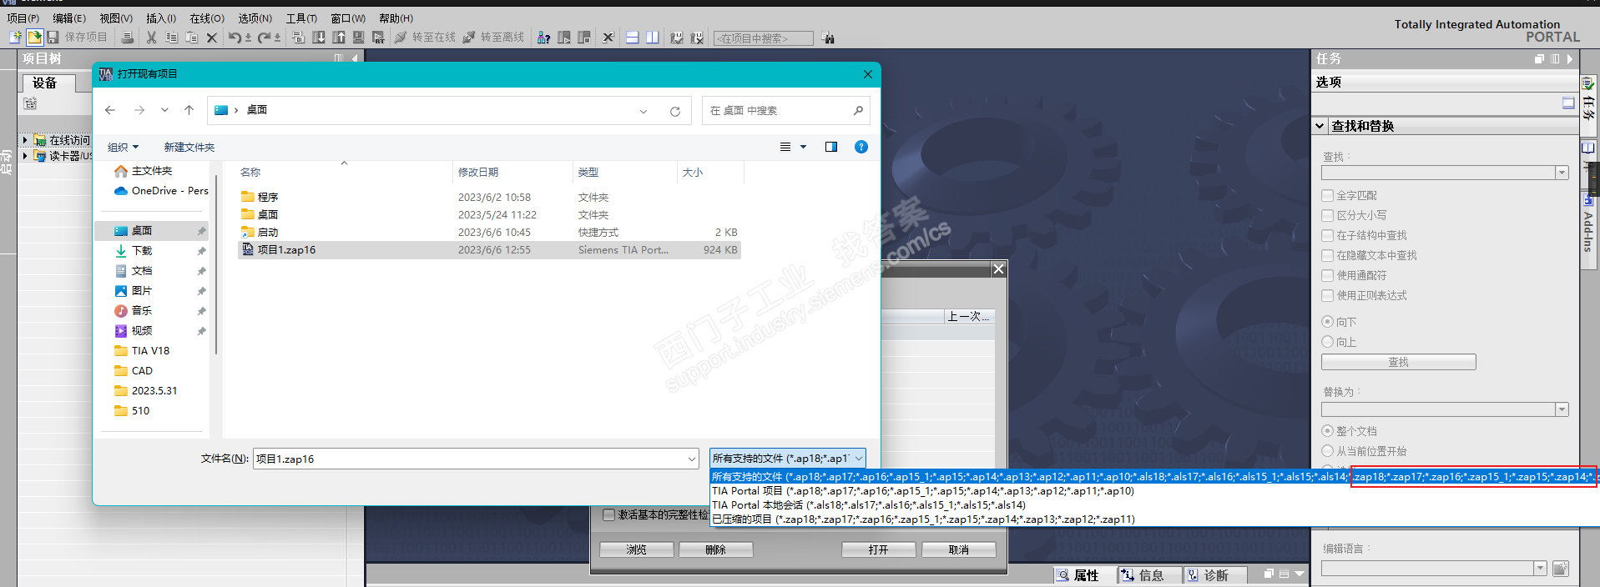Enable the 全字匹配 checkbox

(1327, 195)
